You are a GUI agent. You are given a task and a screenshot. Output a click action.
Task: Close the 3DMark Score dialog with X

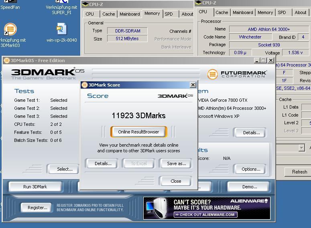tap(193, 85)
